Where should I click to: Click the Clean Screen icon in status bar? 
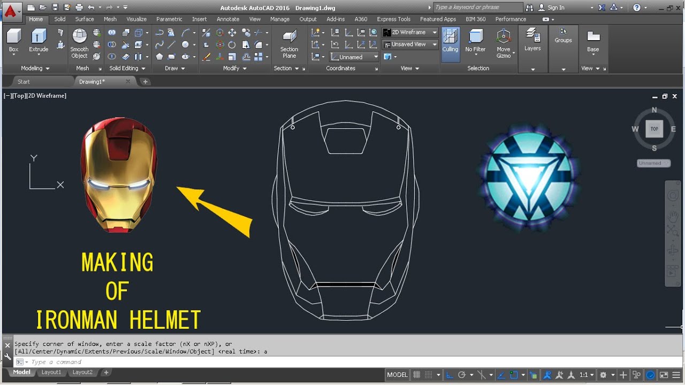[x=664, y=375]
